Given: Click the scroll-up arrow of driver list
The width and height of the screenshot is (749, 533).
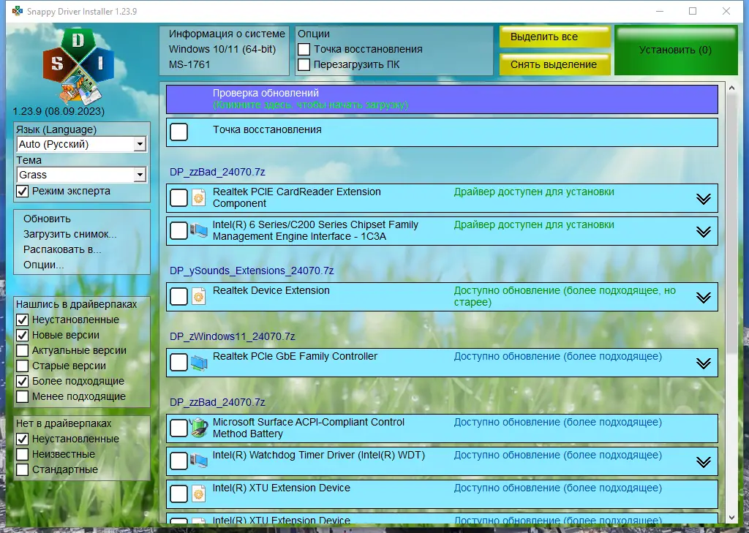Looking at the screenshot, I should point(731,88).
